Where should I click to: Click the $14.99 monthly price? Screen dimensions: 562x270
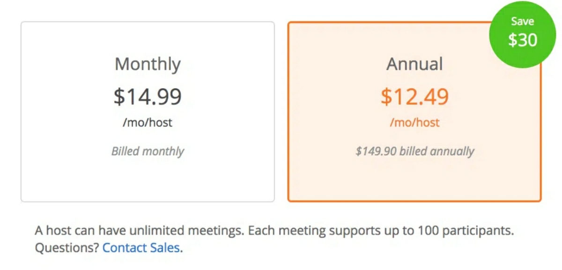point(148,96)
